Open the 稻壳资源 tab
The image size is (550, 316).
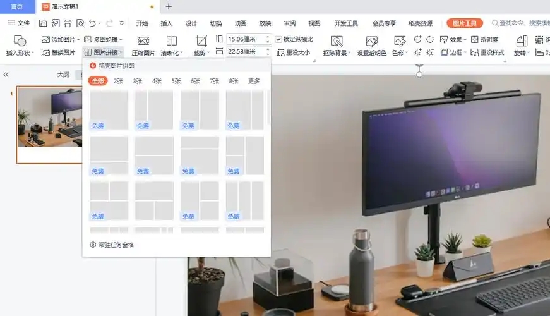click(x=420, y=23)
